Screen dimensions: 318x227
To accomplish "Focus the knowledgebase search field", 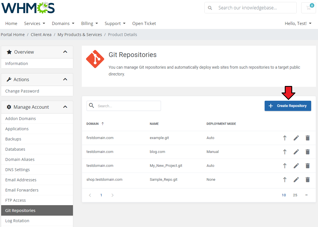I will (250, 8).
